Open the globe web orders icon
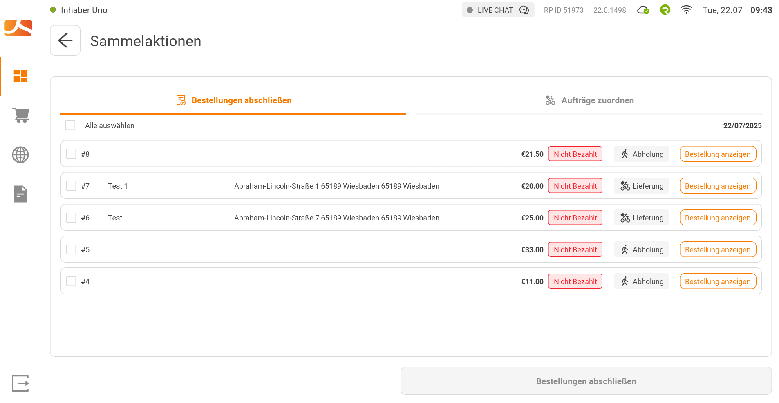This screenshot has width=779, height=403. point(20,155)
